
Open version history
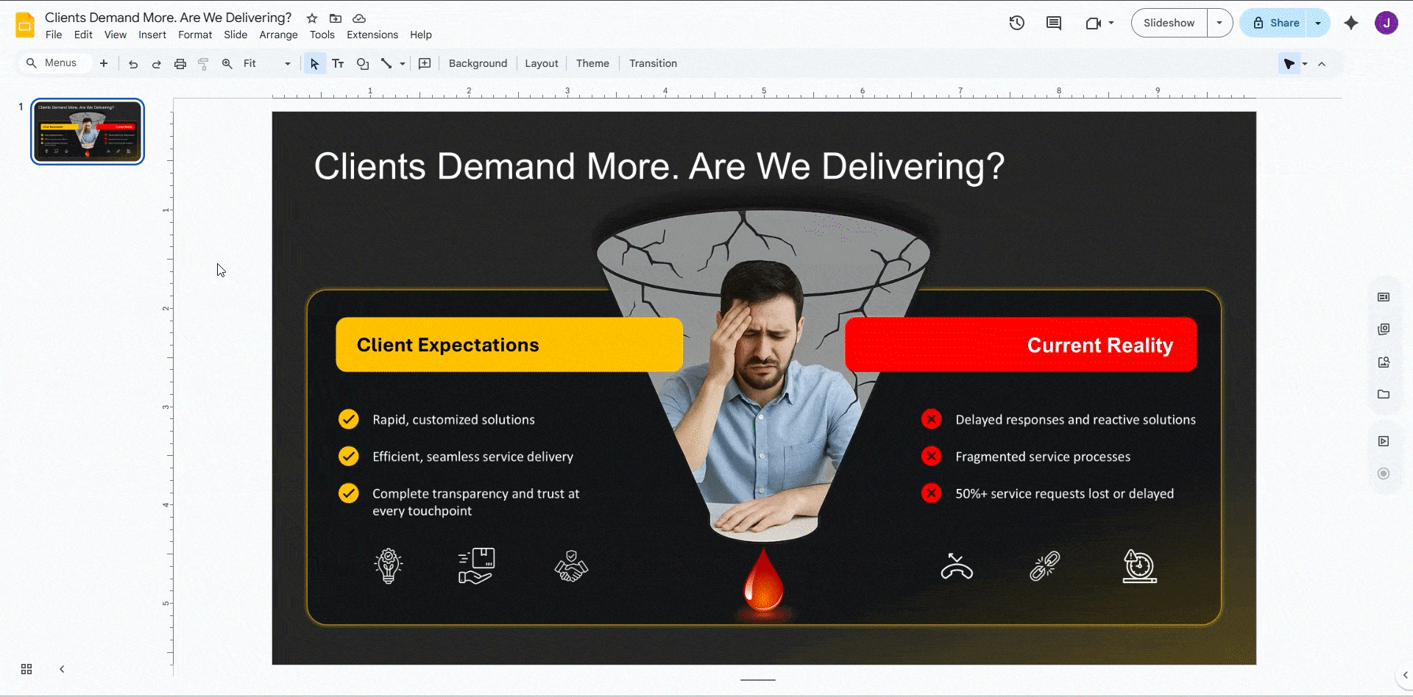pyautogui.click(x=1016, y=23)
